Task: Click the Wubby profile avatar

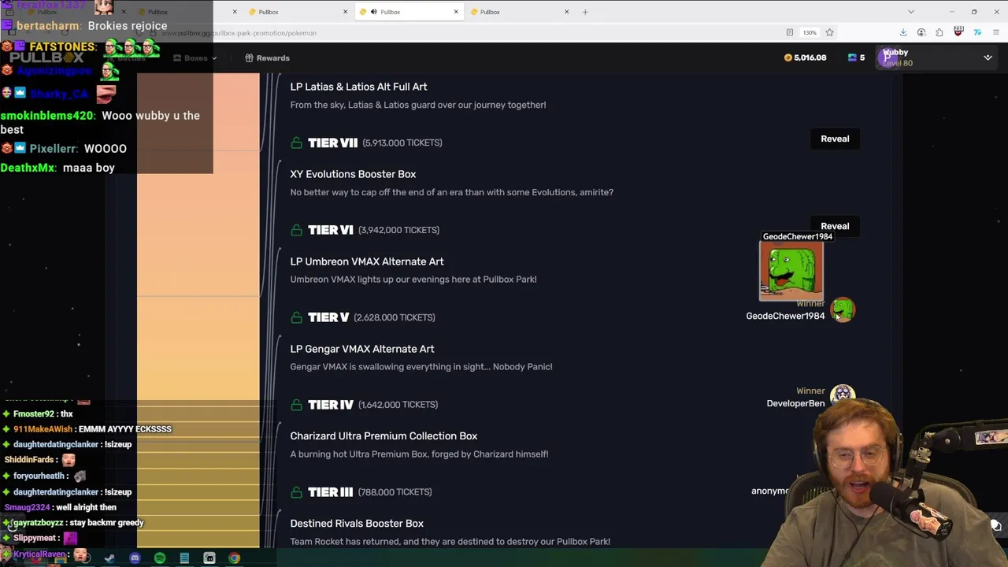Action: click(x=888, y=57)
